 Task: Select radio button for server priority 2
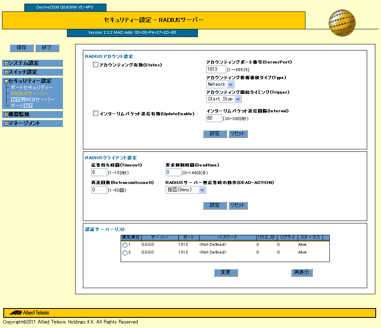(x=125, y=253)
